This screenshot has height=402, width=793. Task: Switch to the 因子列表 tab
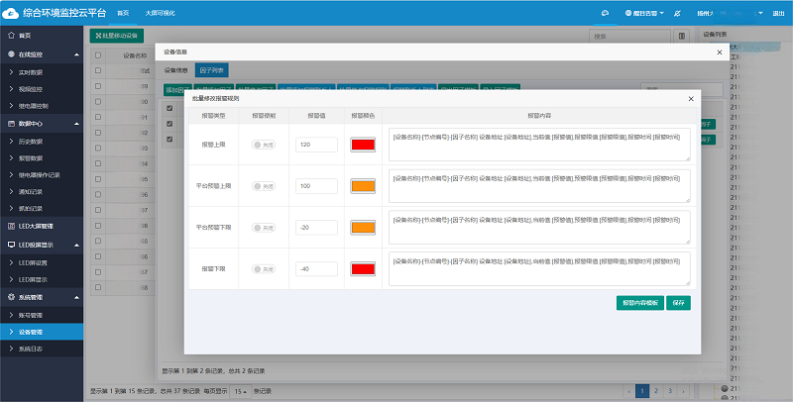(212, 70)
